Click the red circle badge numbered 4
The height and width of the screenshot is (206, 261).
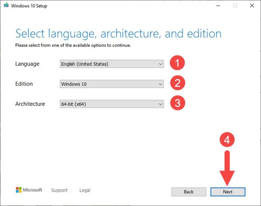227,140
